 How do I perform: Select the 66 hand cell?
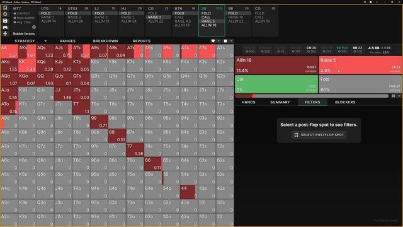click(153, 164)
